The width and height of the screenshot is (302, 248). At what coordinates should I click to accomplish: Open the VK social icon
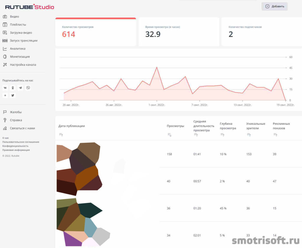5,88
